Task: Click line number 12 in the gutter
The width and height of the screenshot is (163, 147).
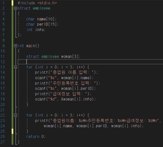Action: coord(3,62)
